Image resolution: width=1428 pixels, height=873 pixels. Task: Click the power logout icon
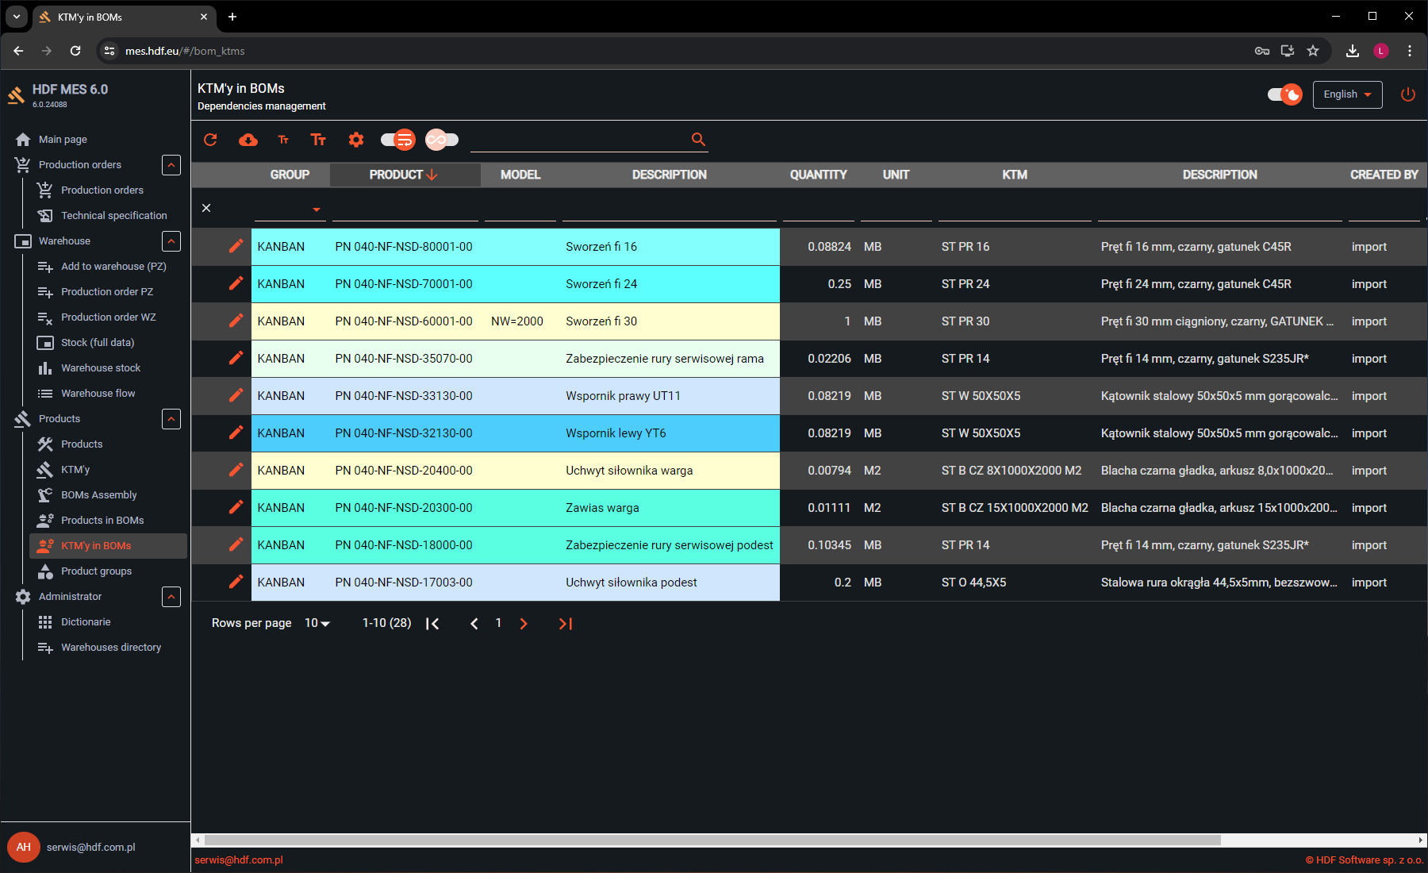[1408, 94]
